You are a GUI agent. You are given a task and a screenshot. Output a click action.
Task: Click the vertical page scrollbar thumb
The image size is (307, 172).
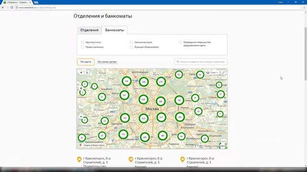pos(306,54)
